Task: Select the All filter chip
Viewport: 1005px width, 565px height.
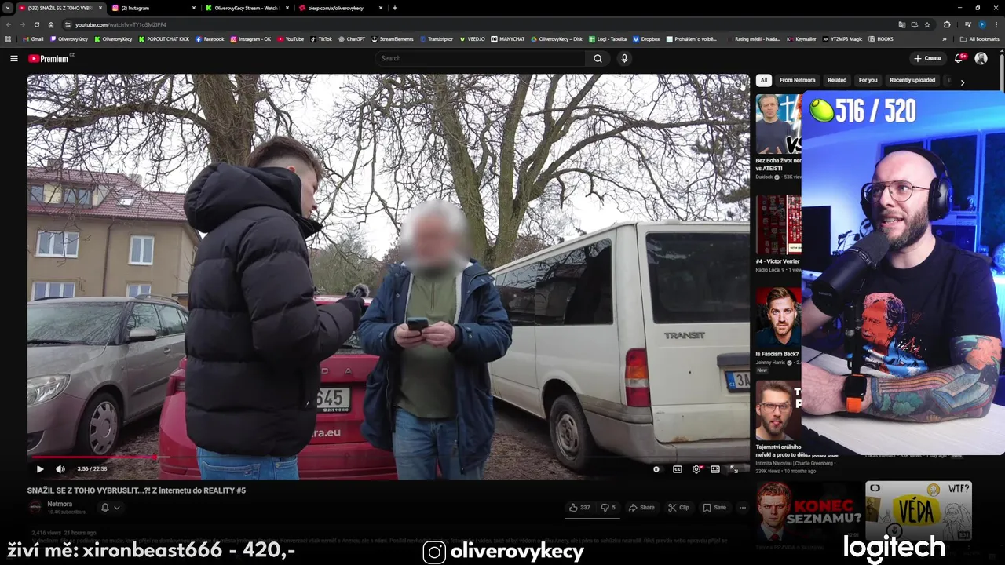Action: pos(763,80)
